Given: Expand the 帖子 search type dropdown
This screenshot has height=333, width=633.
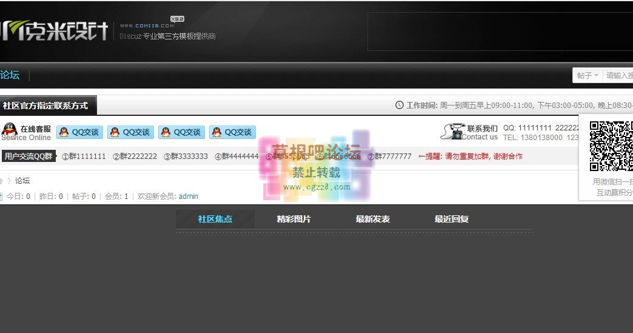Looking at the screenshot, I should [588, 75].
